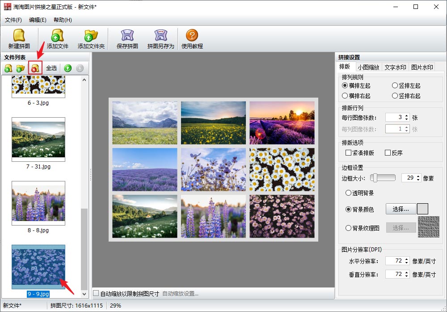Click the white daisies image in the collage
Image resolution: width=447 pixels, height=312 pixels.
pos(282,169)
